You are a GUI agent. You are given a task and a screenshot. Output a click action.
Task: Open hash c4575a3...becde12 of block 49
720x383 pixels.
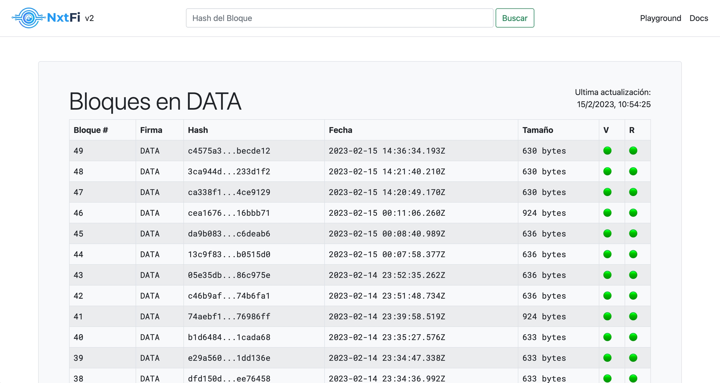click(x=229, y=151)
